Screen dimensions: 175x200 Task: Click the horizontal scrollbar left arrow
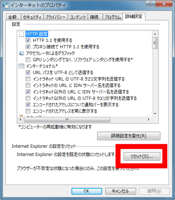pos(20,119)
